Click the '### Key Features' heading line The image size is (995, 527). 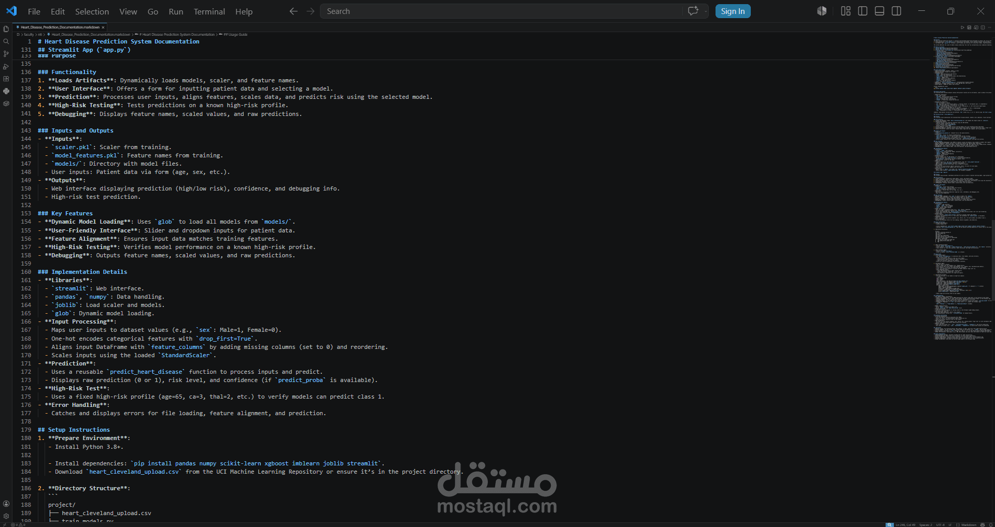click(65, 213)
